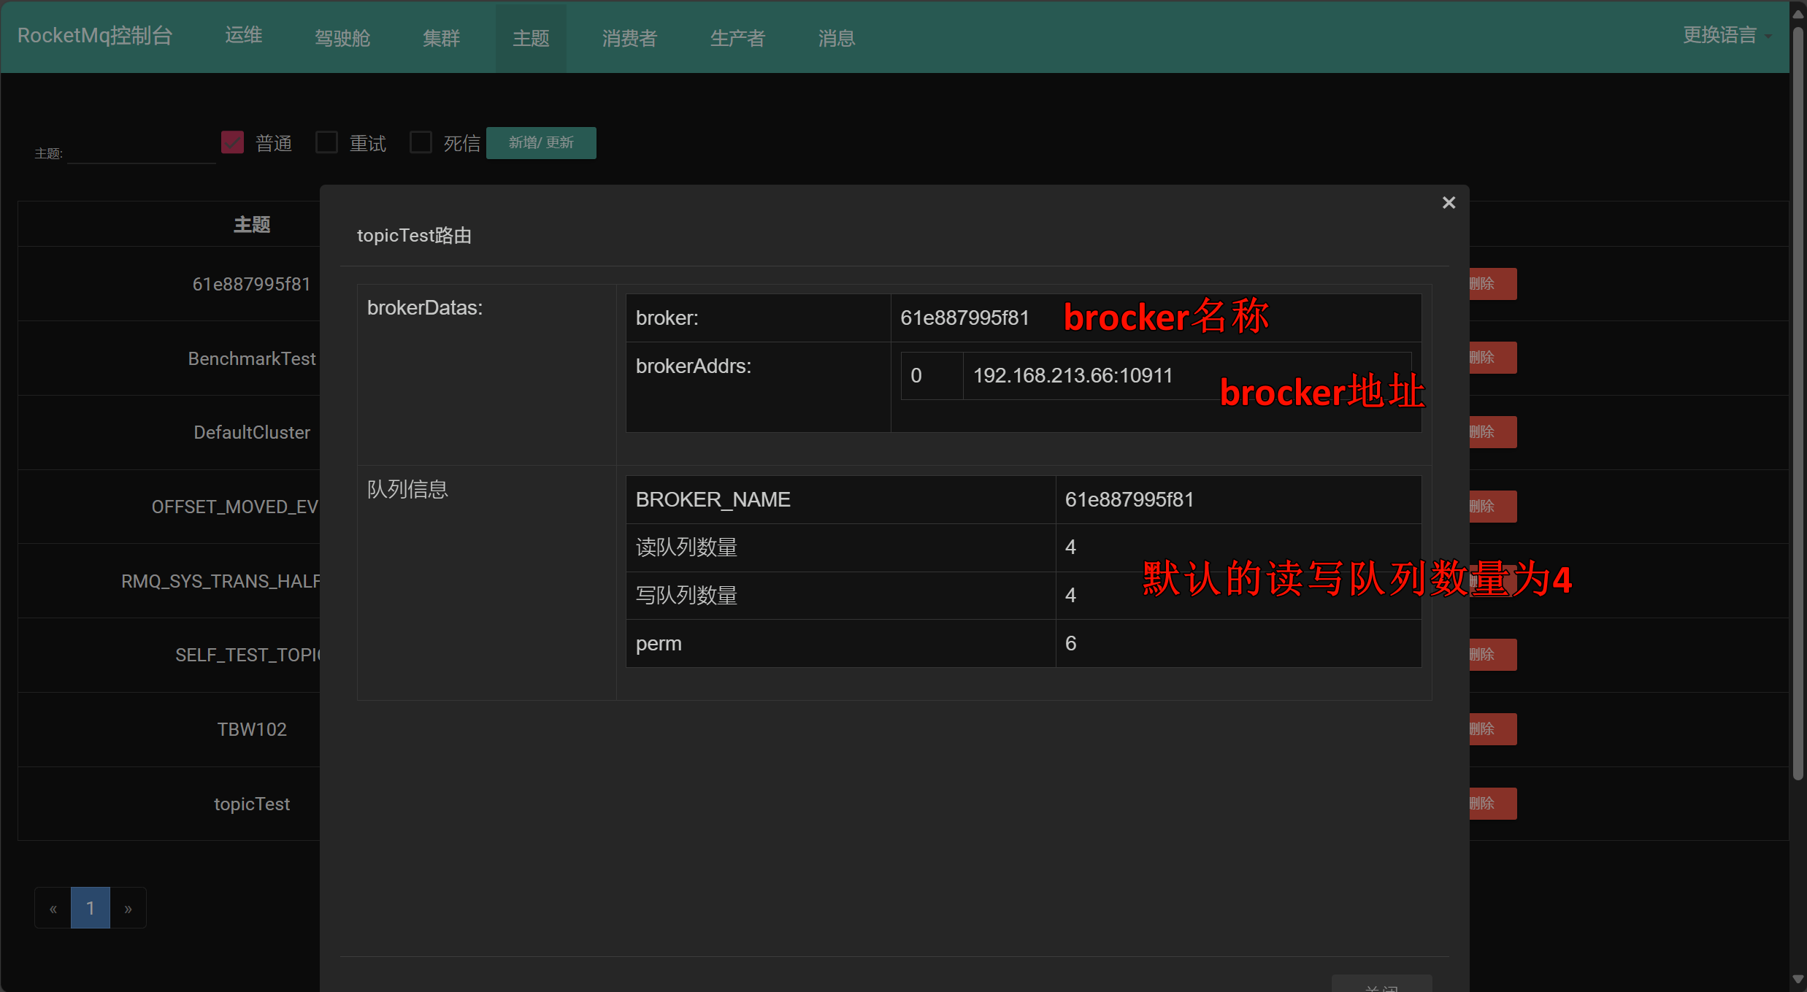The height and width of the screenshot is (992, 1807).
Task: Enable the 死信 topic filter checkbox
Action: click(421, 142)
